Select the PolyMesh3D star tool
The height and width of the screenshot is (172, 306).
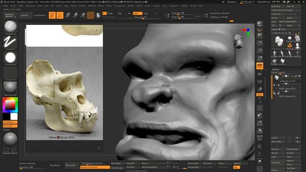click(x=274, y=61)
